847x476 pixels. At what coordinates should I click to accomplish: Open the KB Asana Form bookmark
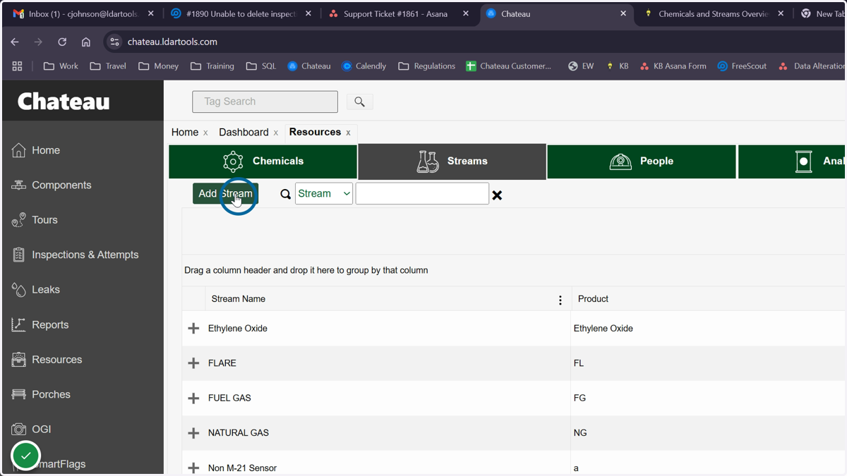673,66
